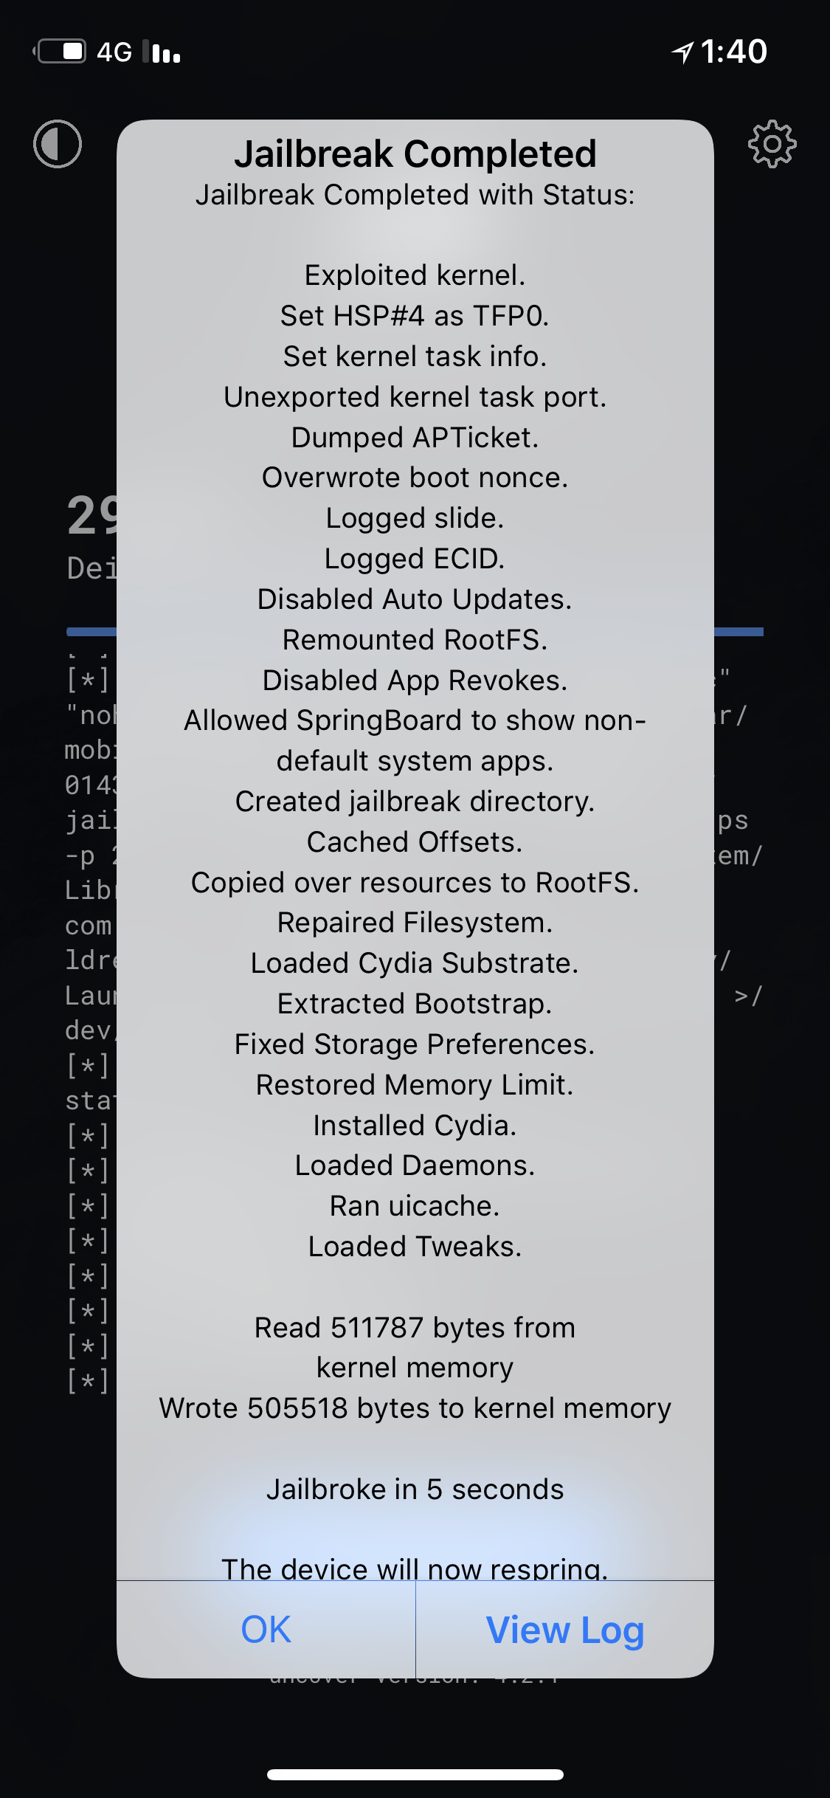Select the "Installed Cydia." status line

tap(415, 1126)
